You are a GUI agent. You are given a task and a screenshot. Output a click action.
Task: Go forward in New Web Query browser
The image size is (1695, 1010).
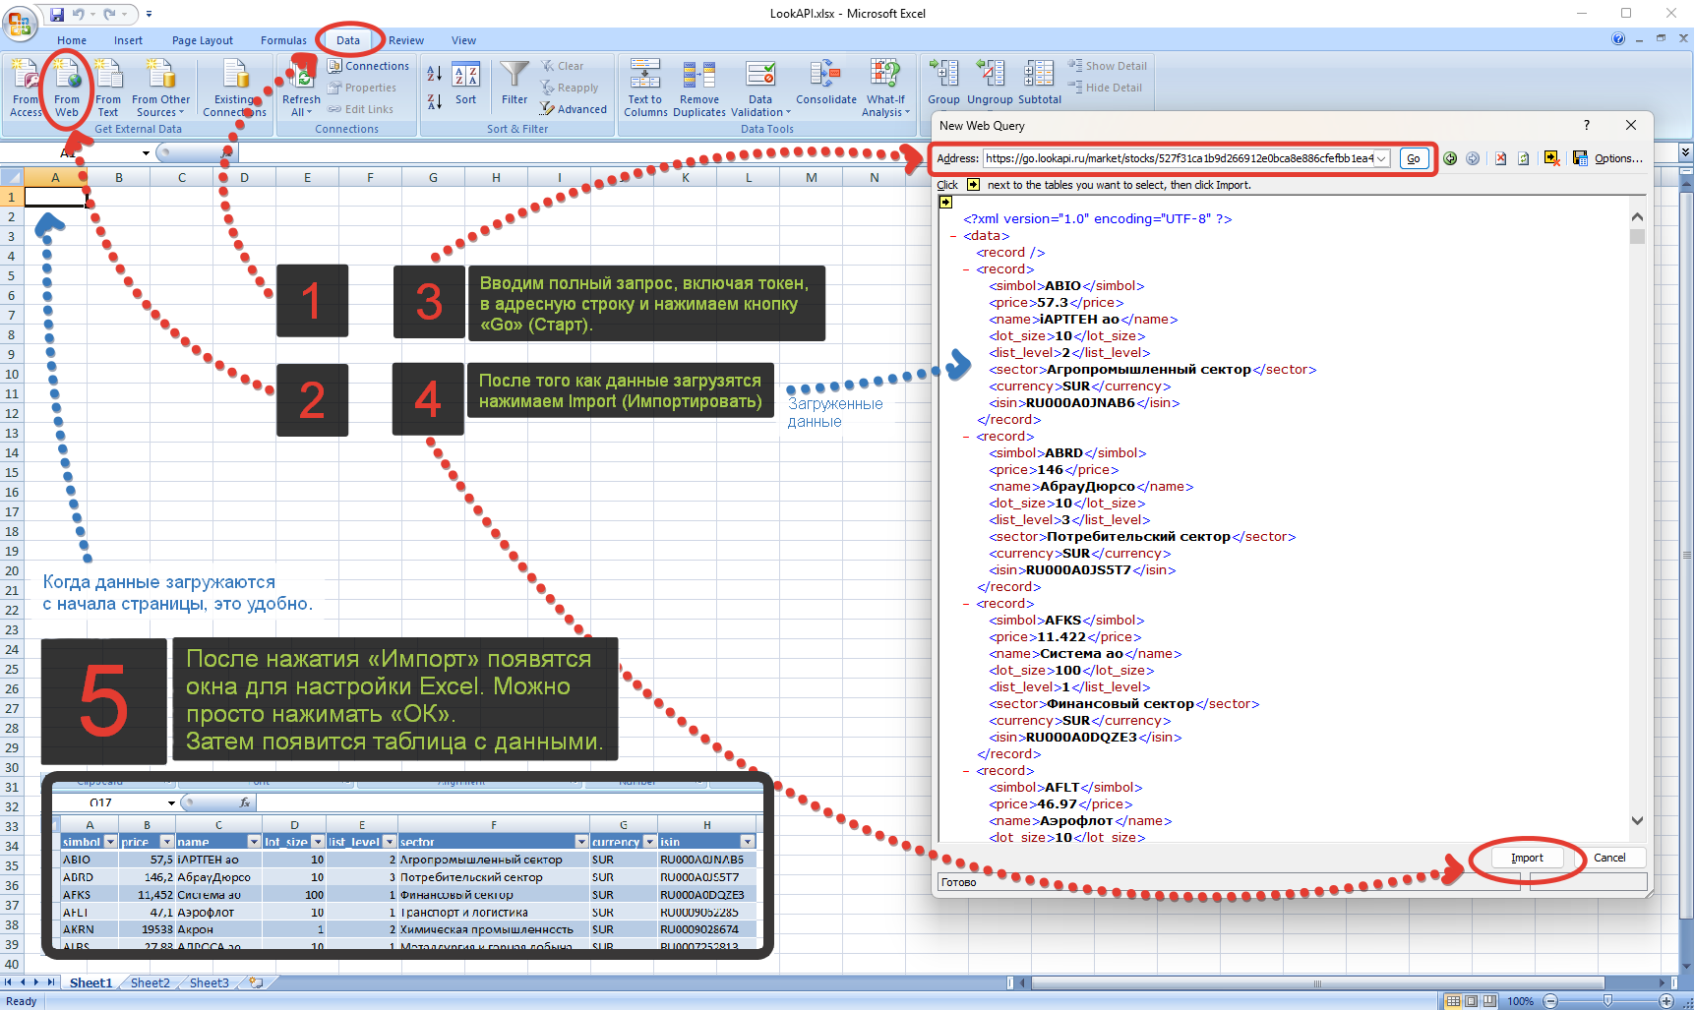click(1473, 158)
